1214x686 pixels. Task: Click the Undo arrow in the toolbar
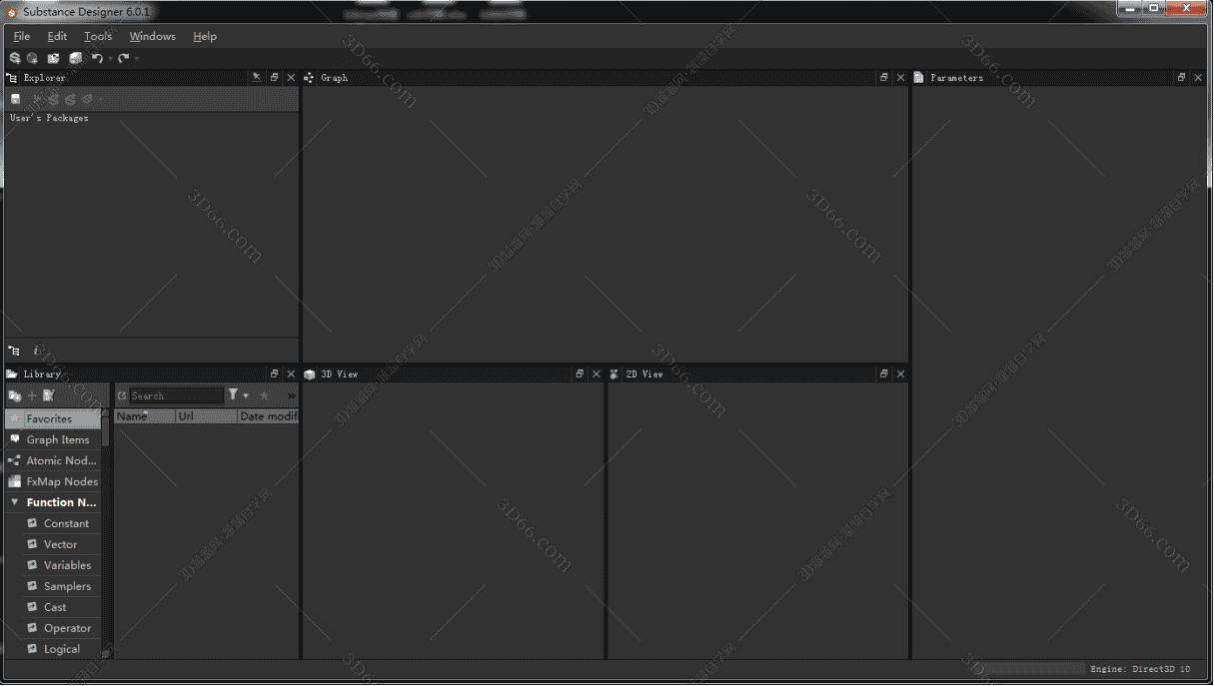click(x=97, y=58)
